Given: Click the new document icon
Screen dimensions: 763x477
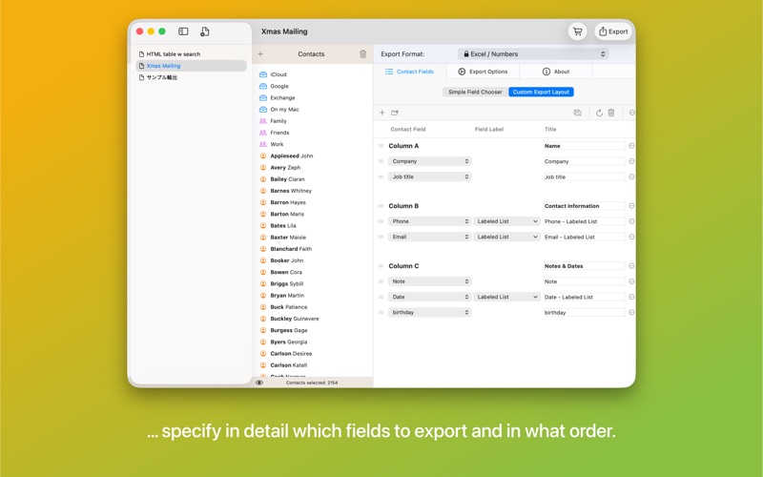Looking at the screenshot, I should click(205, 31).
